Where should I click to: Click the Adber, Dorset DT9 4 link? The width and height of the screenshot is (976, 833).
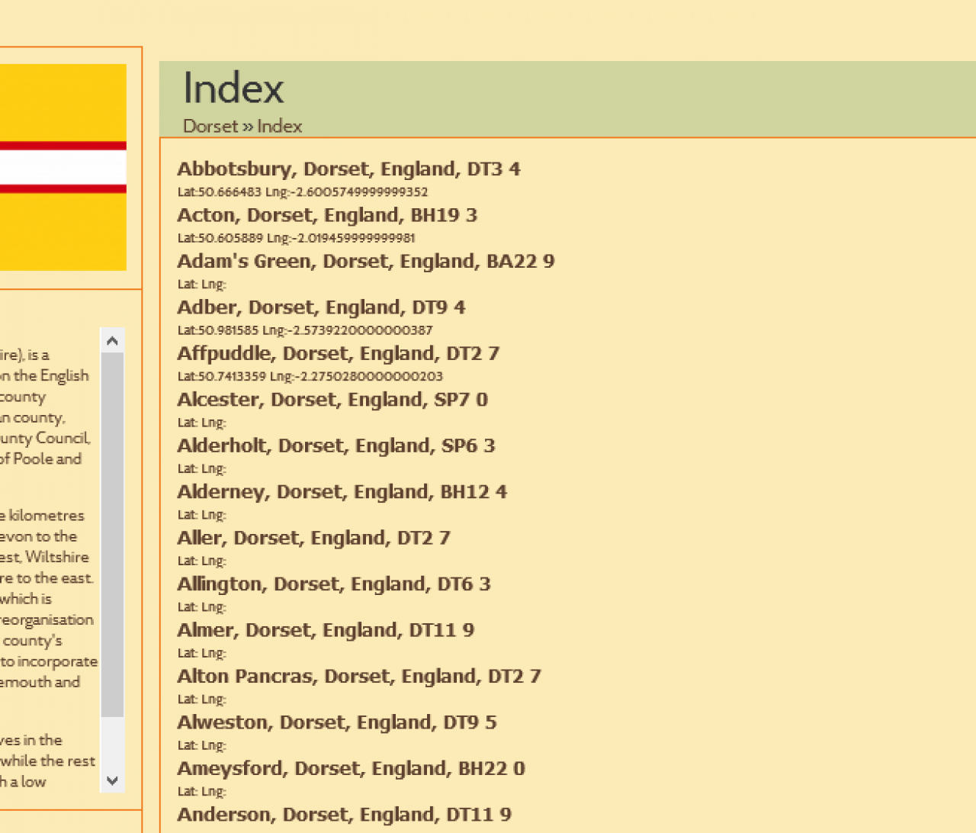click(320, 307)
